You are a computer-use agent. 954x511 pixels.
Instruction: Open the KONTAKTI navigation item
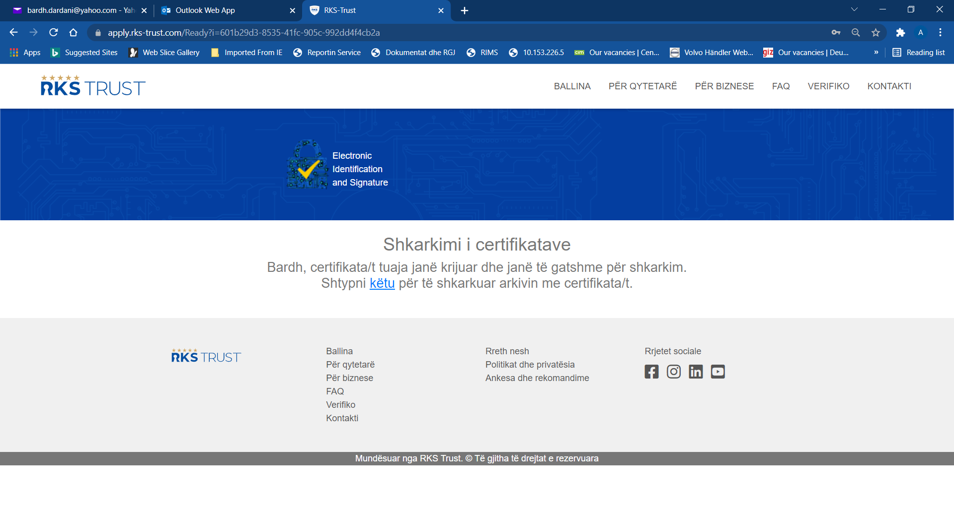889,86
